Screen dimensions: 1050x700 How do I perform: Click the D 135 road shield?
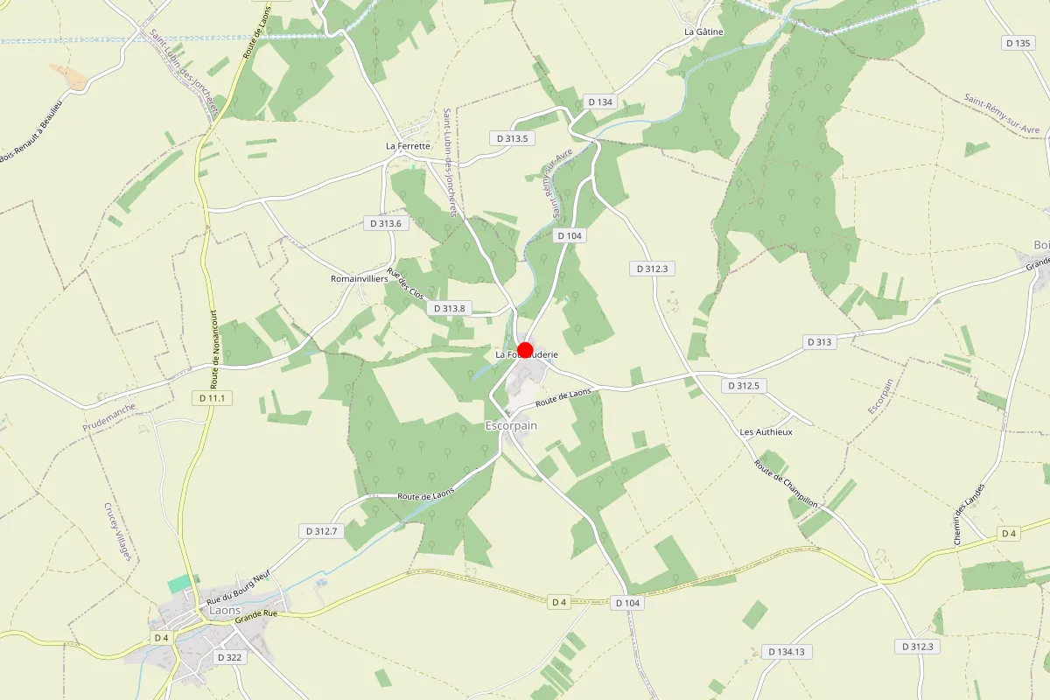(1019, 42)
